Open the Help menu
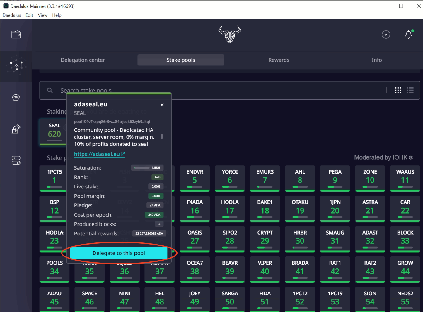Image resolution: width=423 pixels, height=312 pixels. pyautogui.click(x=57, y=15)
